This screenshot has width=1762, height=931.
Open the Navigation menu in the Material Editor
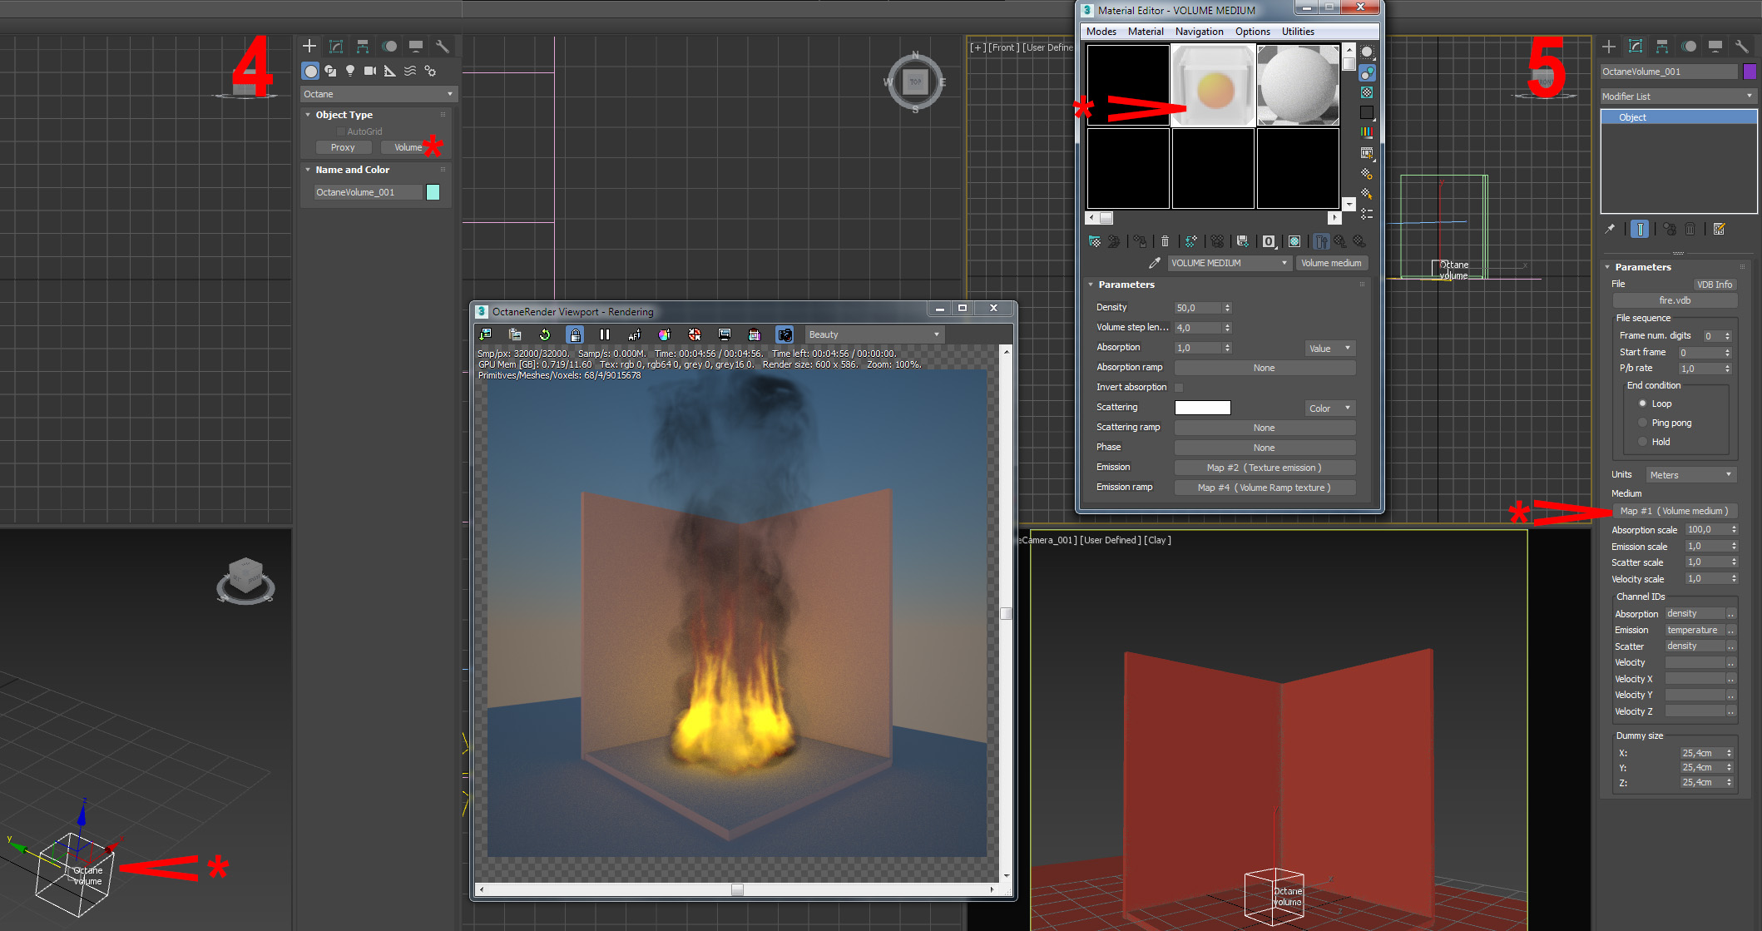click(x=1199, y=32)
